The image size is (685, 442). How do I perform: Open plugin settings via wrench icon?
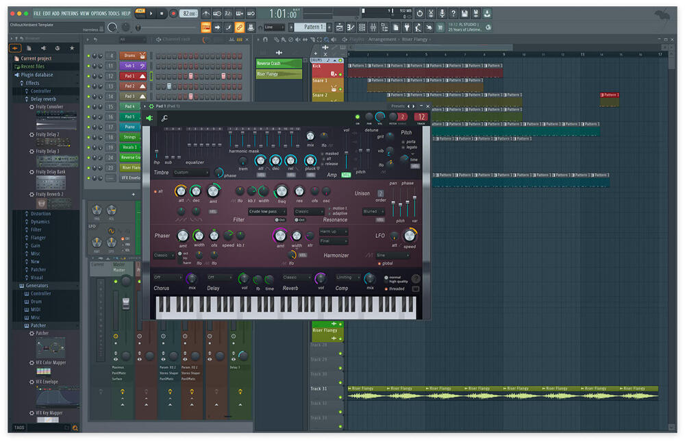coord(164,119)
